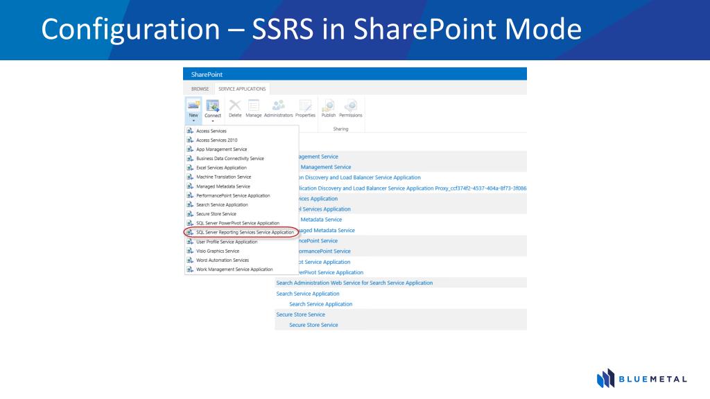Viewport: 710px width, 399px height.
Task: Expand the New button dropdown arrow
Action: point(193,121)
